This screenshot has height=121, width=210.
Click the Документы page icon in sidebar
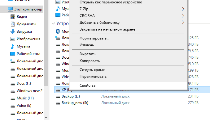[13, 24]
